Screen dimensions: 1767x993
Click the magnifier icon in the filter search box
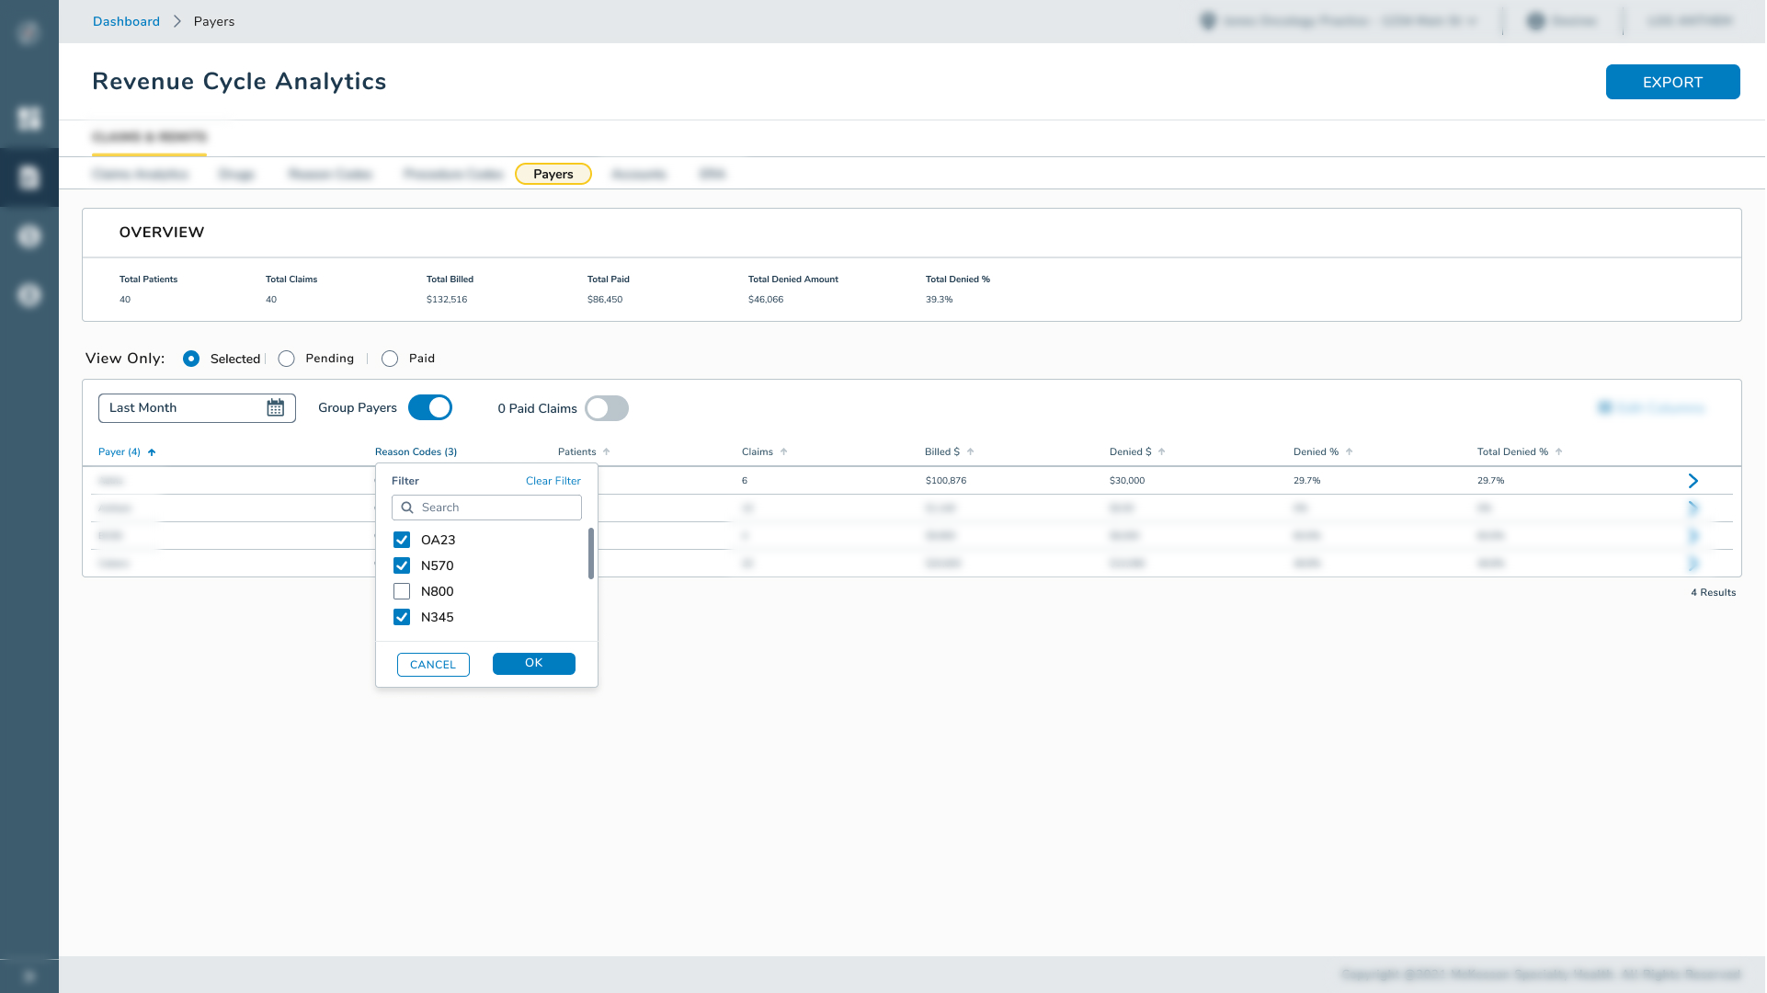tap(407, 508)
